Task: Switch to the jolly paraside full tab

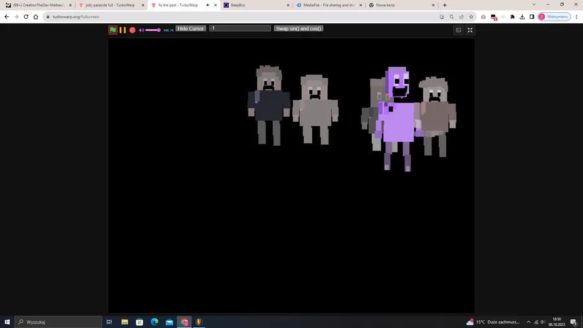Action: click(x=110, y=5)
